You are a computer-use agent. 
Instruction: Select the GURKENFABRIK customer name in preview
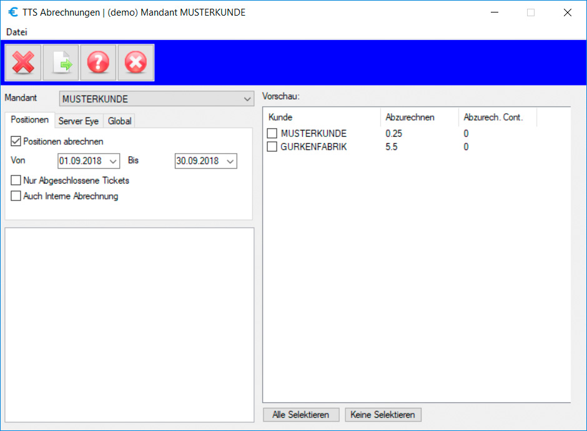tap(313, 147)
